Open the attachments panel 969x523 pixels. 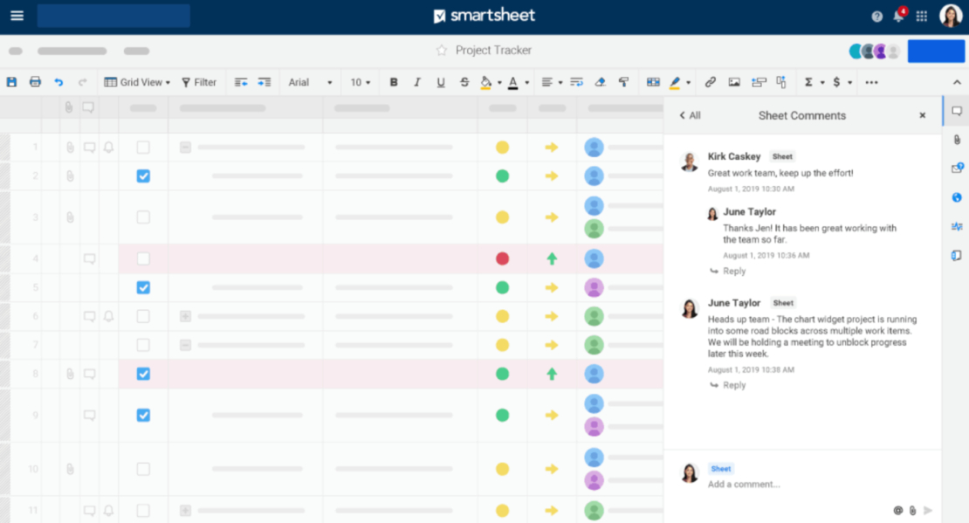[957, 140]
